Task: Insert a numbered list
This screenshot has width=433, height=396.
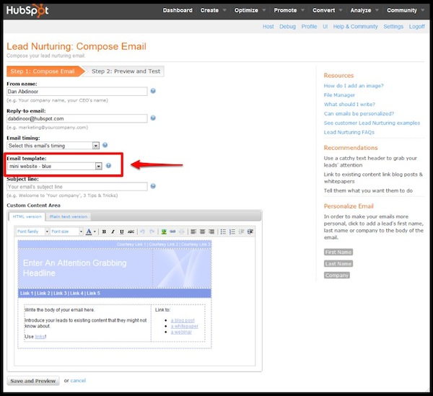Action: coord(232,232)
